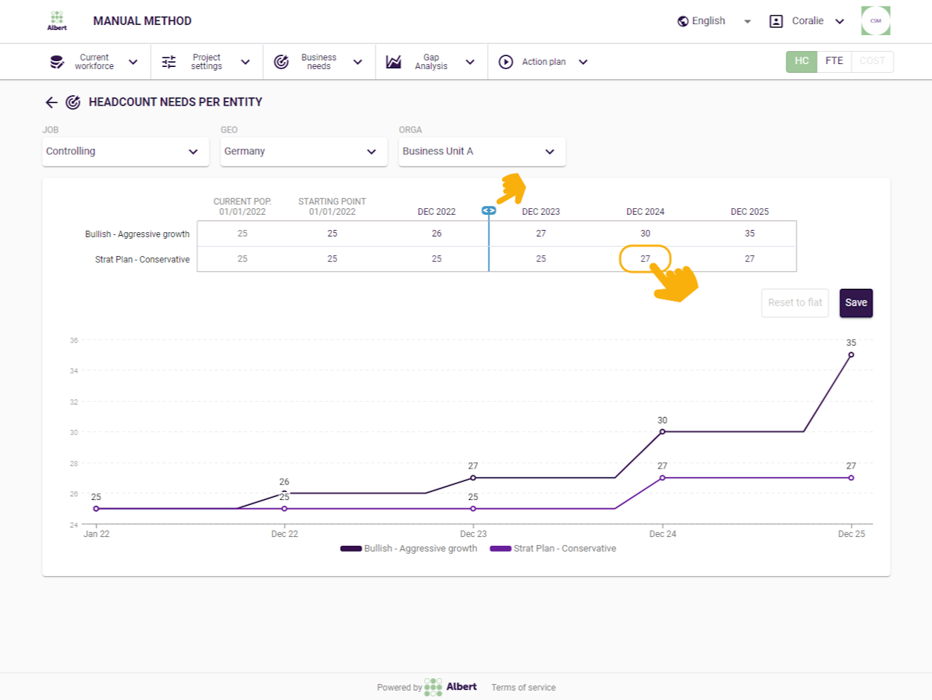Viewport: 932px width, 700px height.
Task: Click the Project settings sliders icon
Action: (x=169, y=62)
